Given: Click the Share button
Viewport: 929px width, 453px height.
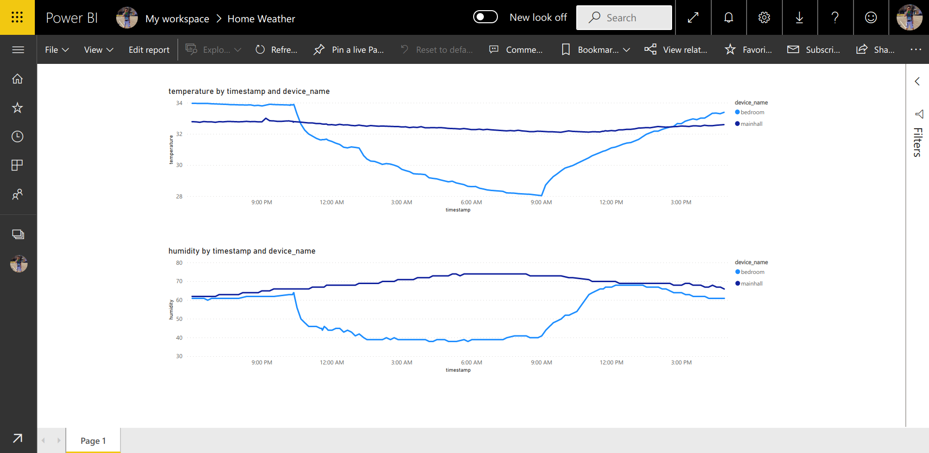Looking at the screenshot, I should click(x=875, y=49).
